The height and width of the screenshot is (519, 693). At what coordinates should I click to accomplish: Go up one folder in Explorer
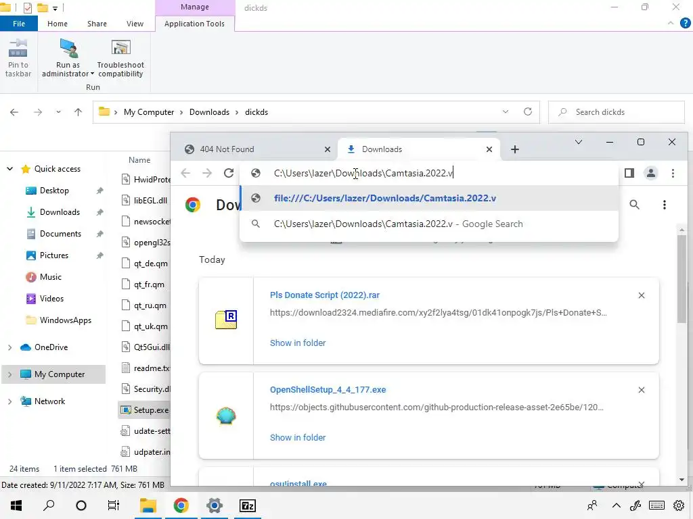click(79, 112)
